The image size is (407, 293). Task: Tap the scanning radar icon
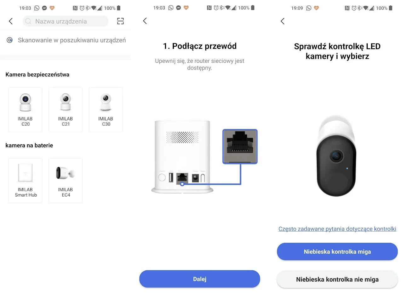10,40
